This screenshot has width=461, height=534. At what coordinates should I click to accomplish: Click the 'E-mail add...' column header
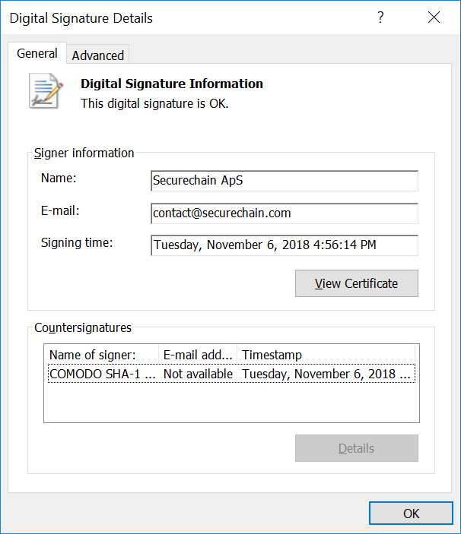pyautogui.click(x=198, y=355)
